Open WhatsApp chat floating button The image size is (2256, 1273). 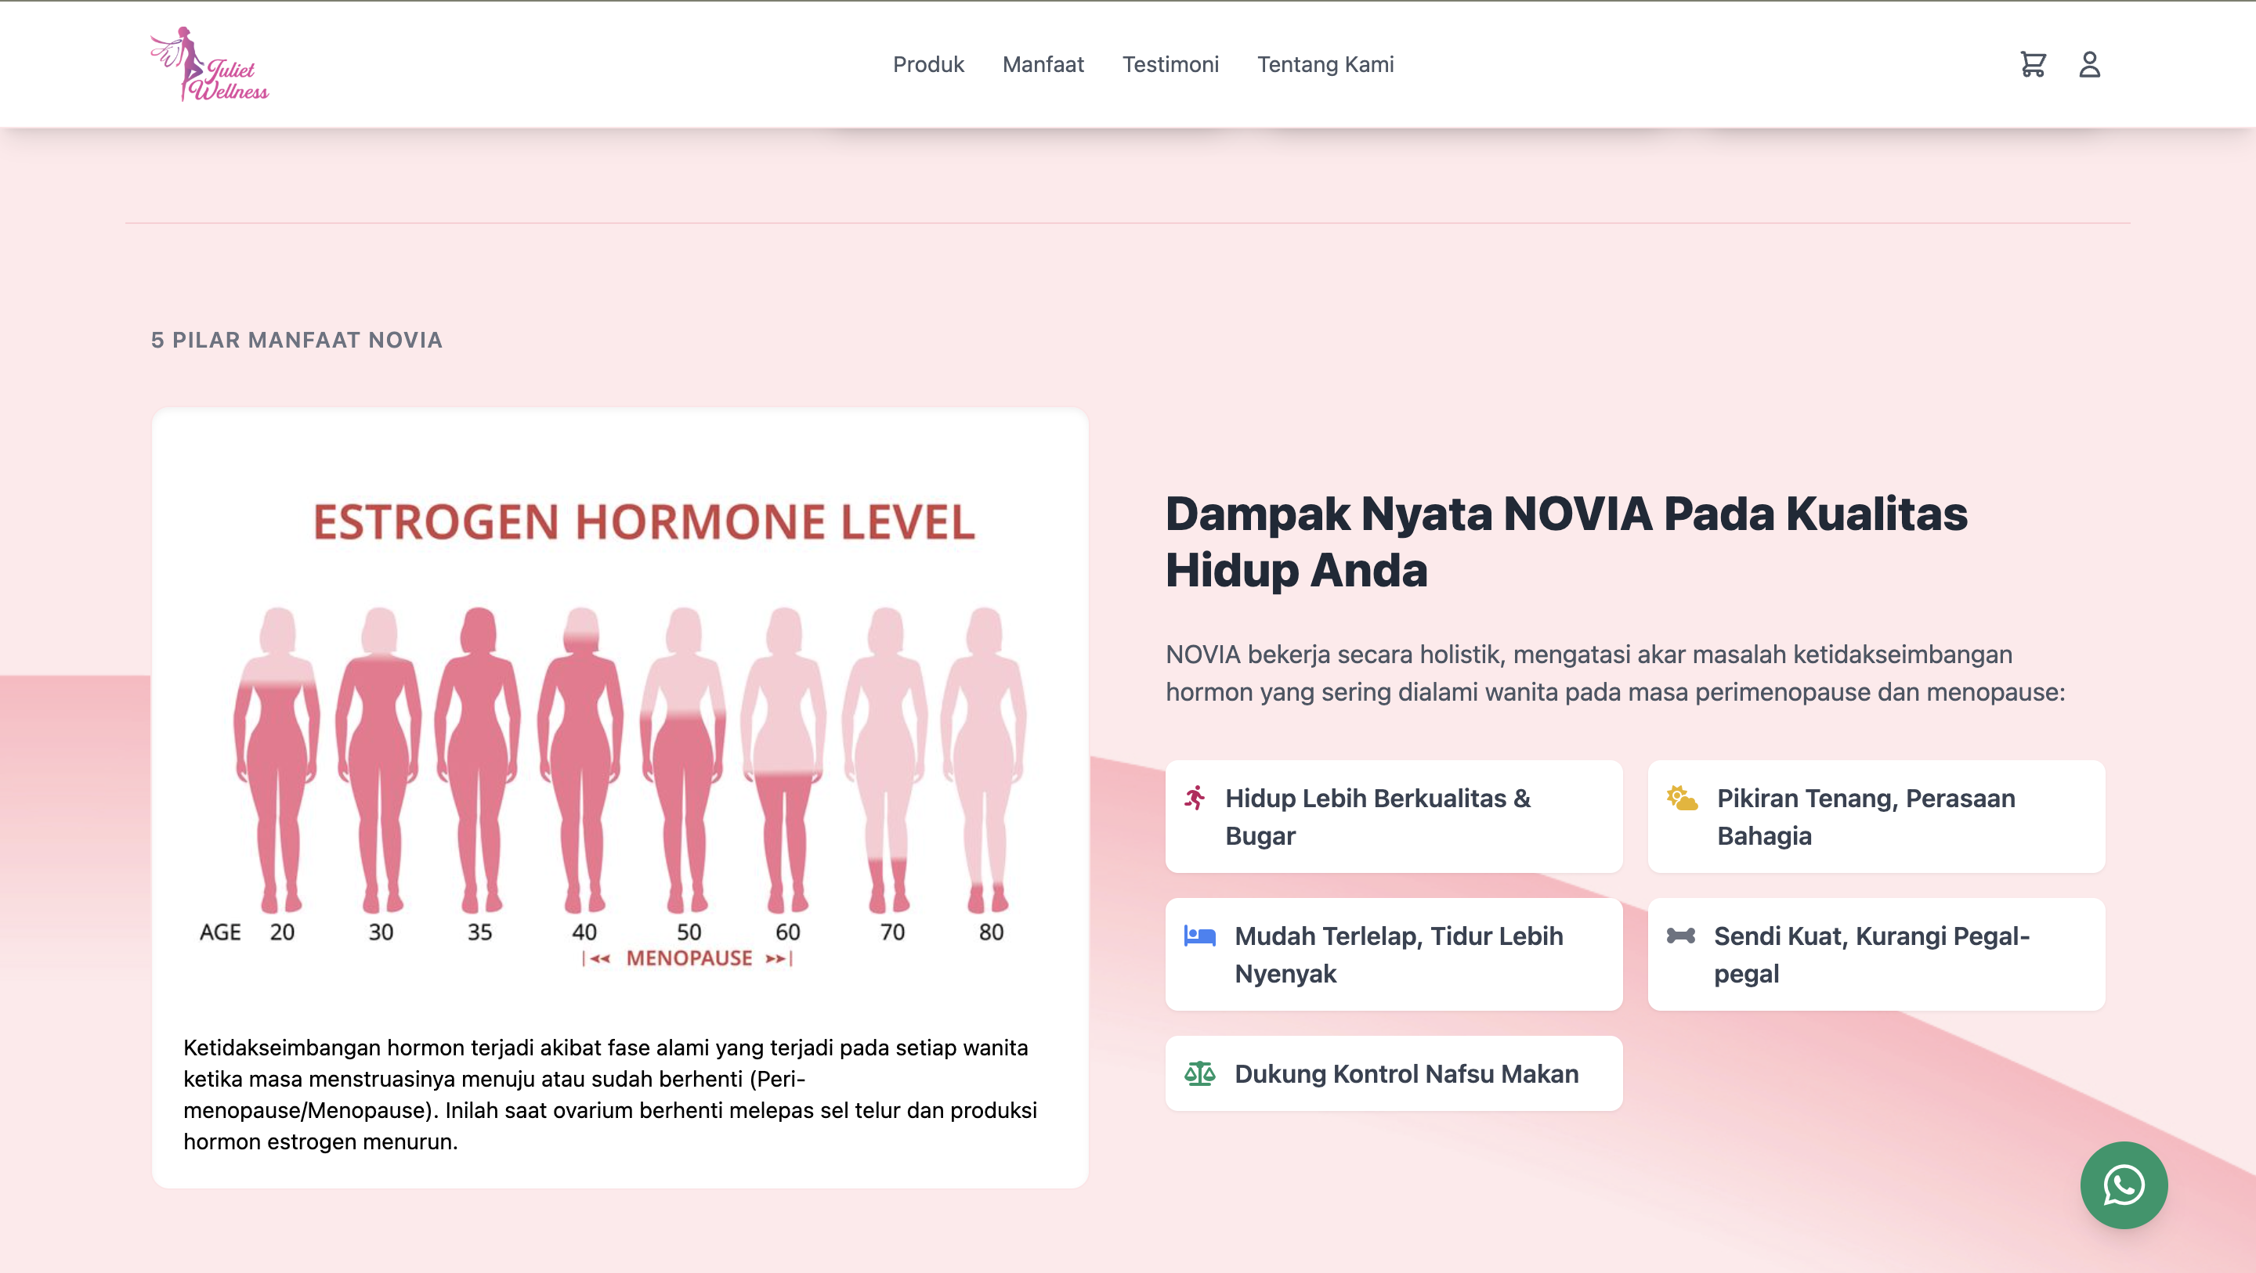tap(2123, 1185)
